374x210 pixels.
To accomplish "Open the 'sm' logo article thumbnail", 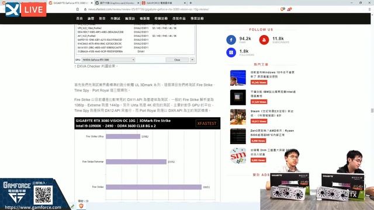I will [238, 156].
